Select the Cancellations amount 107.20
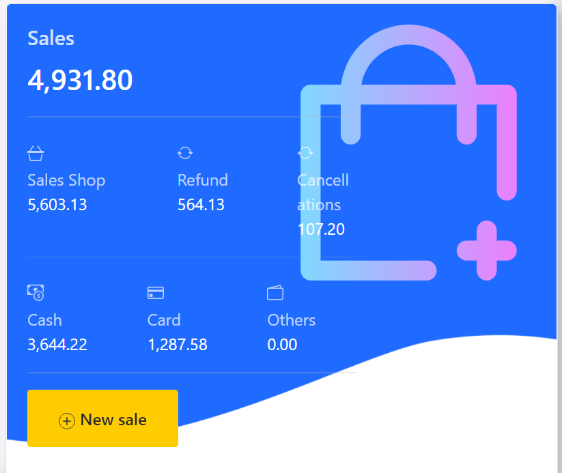This screenshot has height=473, width=562. click(x=321, y=229)
